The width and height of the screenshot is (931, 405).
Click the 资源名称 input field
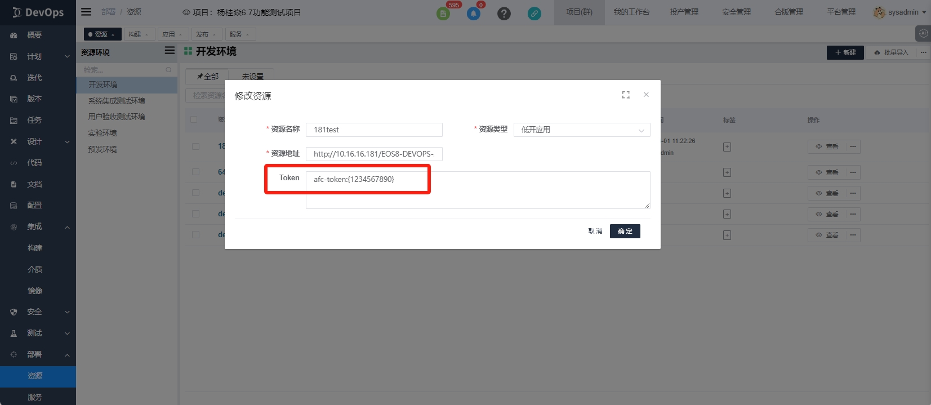pyautogui.click(x=374, y=130)
